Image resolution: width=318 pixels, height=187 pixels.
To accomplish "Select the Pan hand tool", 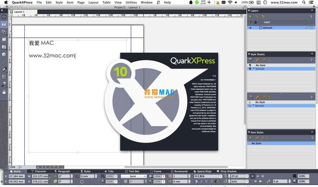I will pyautogui.click(x=4, y=92).
